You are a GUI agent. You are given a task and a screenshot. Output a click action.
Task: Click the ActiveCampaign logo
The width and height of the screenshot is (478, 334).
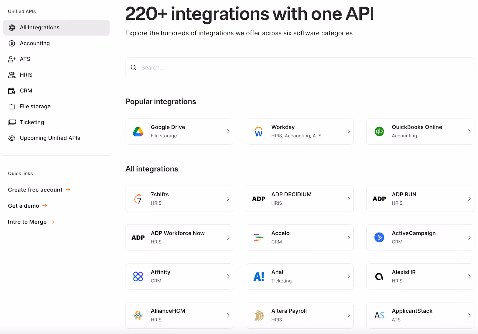(379, 238)
